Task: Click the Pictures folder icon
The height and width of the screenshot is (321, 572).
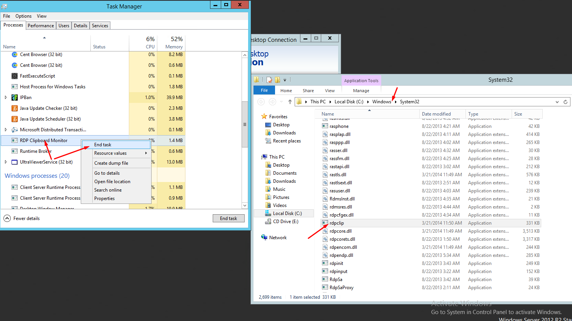Action: (x=268, y=197)
